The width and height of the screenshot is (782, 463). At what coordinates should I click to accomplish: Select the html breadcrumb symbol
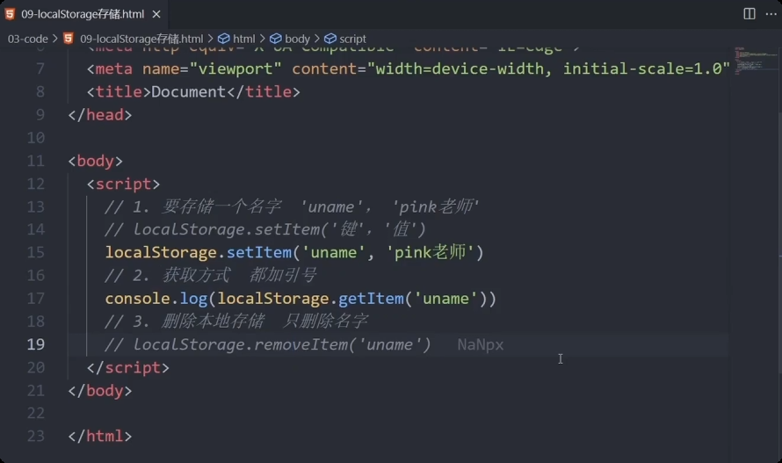pos(243,39)
